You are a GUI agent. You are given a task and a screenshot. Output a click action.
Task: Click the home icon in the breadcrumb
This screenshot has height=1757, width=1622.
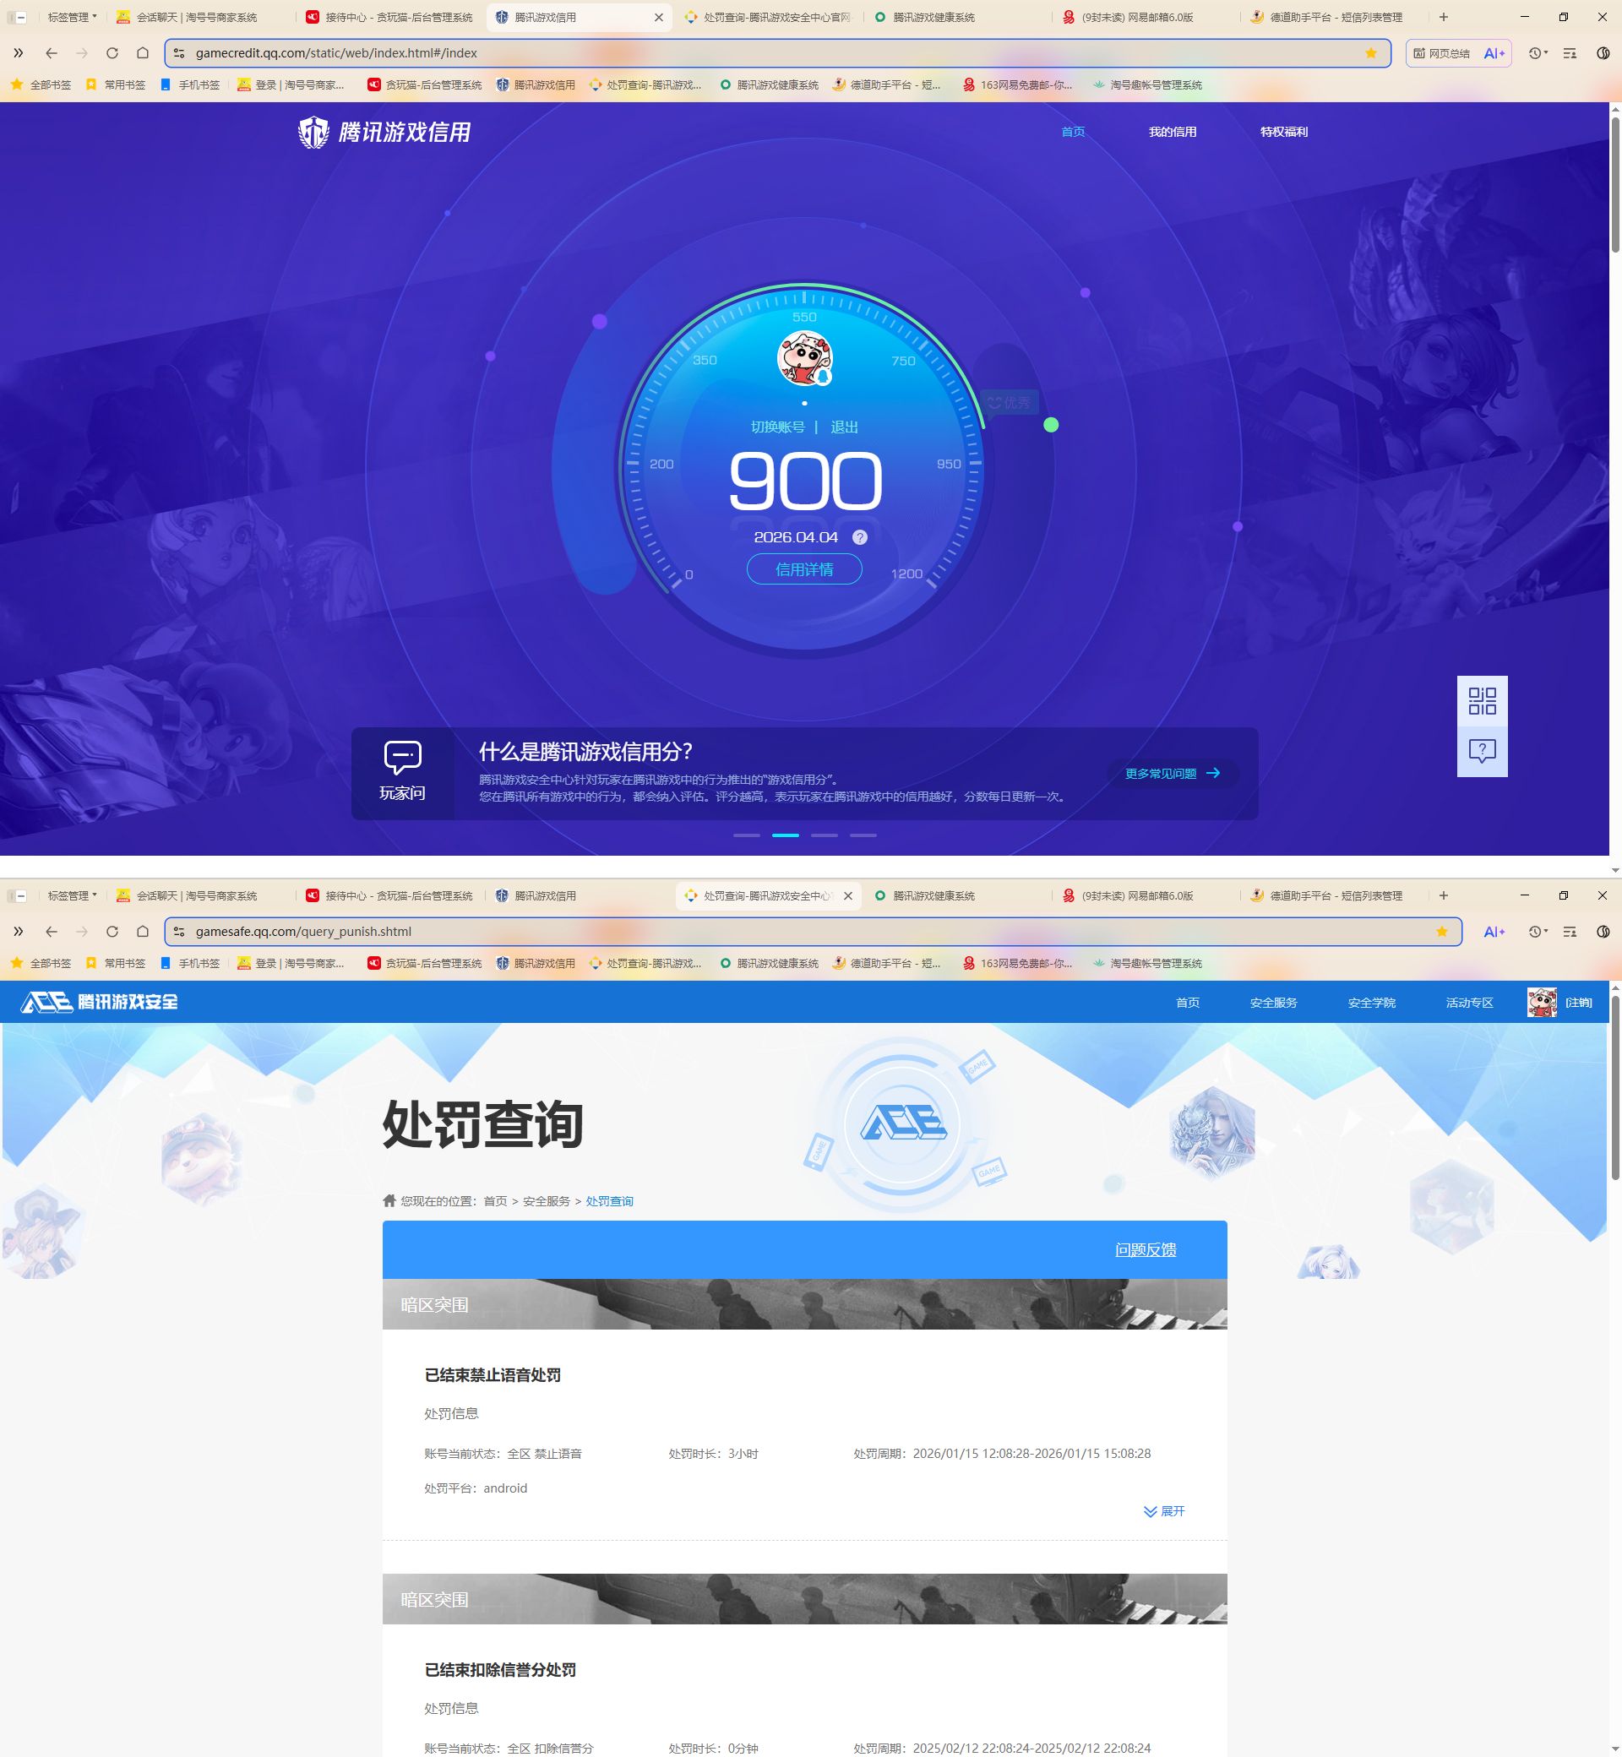click(x=389, y=1200)
